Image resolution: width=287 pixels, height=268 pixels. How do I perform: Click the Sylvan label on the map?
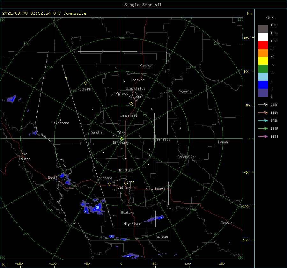(x=122, y=94)
